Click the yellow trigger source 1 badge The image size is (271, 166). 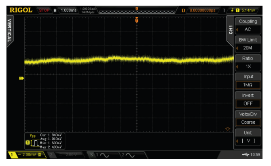tap(238, 10)
